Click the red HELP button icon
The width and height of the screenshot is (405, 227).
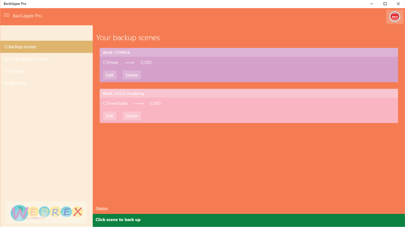click(x=394, y=16)
